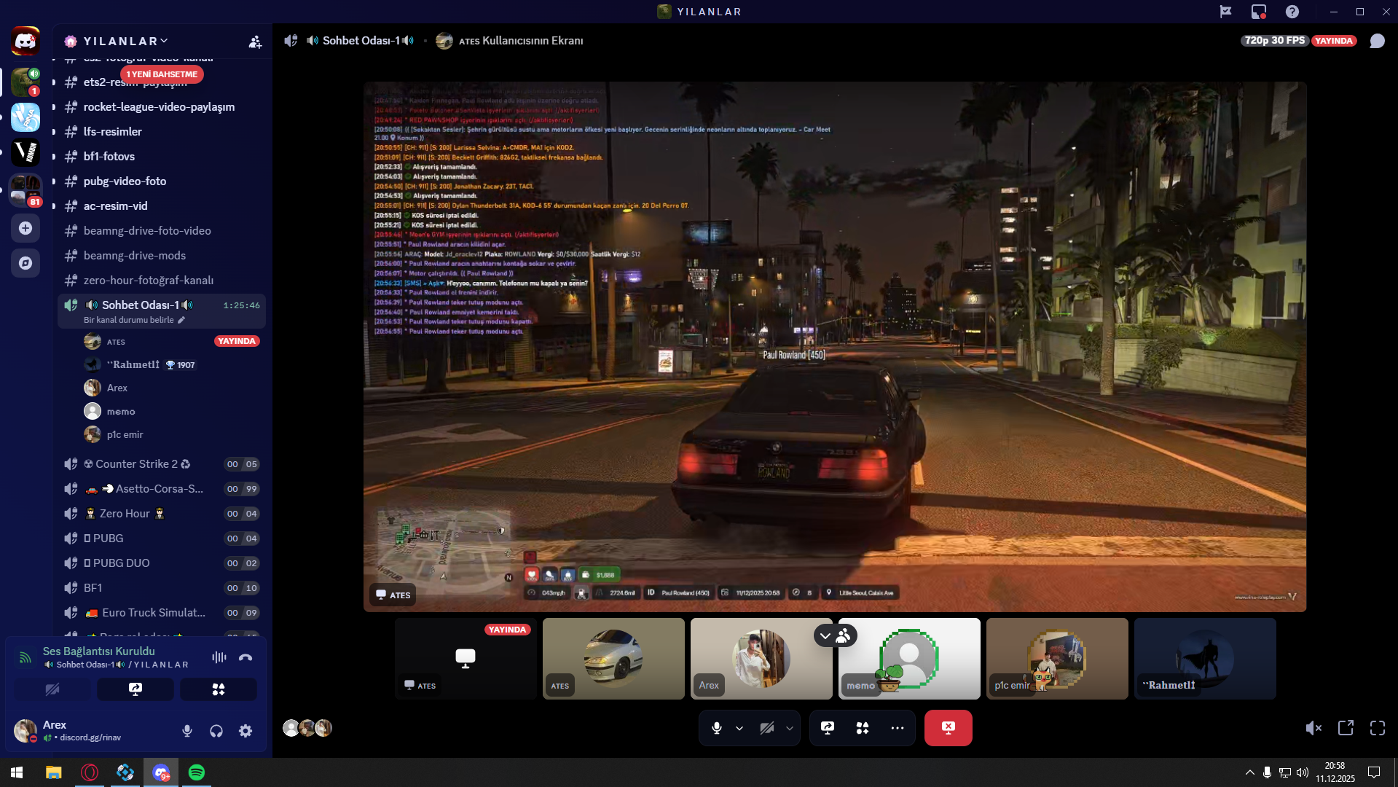Image resolution: width=1398 pixels, height=787 pixels.
Task: Open File Explorer from the taskbar
Action: coord(54,772)
